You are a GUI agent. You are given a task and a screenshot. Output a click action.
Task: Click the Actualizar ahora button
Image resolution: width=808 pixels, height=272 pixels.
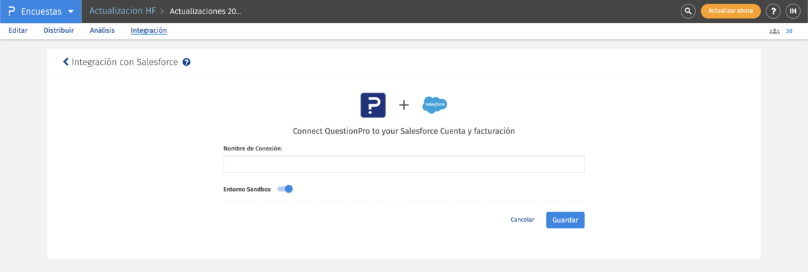point(731,11)
